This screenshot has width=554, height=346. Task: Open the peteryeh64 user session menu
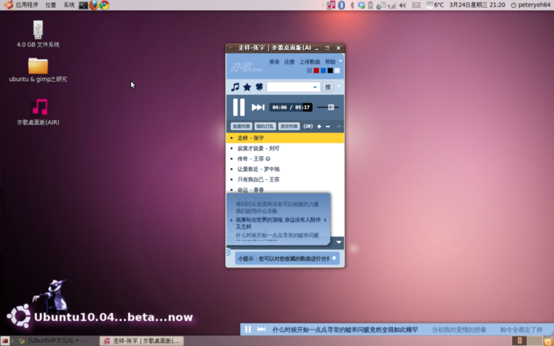[531, 5]
